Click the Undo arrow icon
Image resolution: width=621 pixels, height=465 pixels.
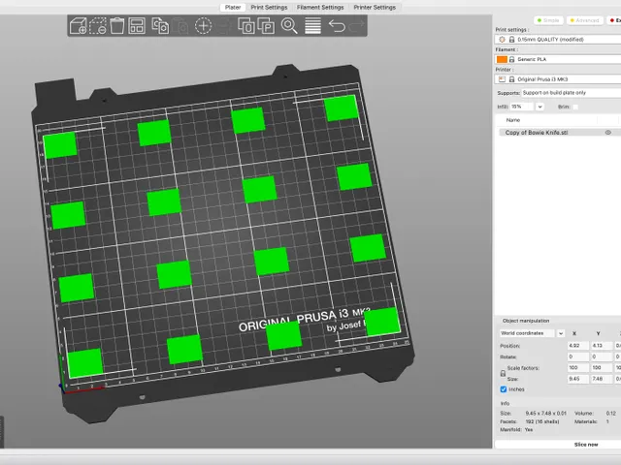[x=337, y=26]
